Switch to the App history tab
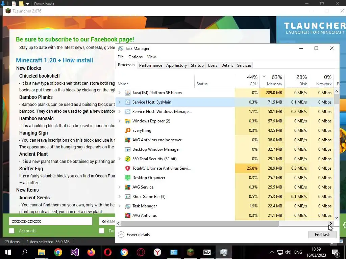This screenshot has height=259, width=346. (x=176, y=65)
